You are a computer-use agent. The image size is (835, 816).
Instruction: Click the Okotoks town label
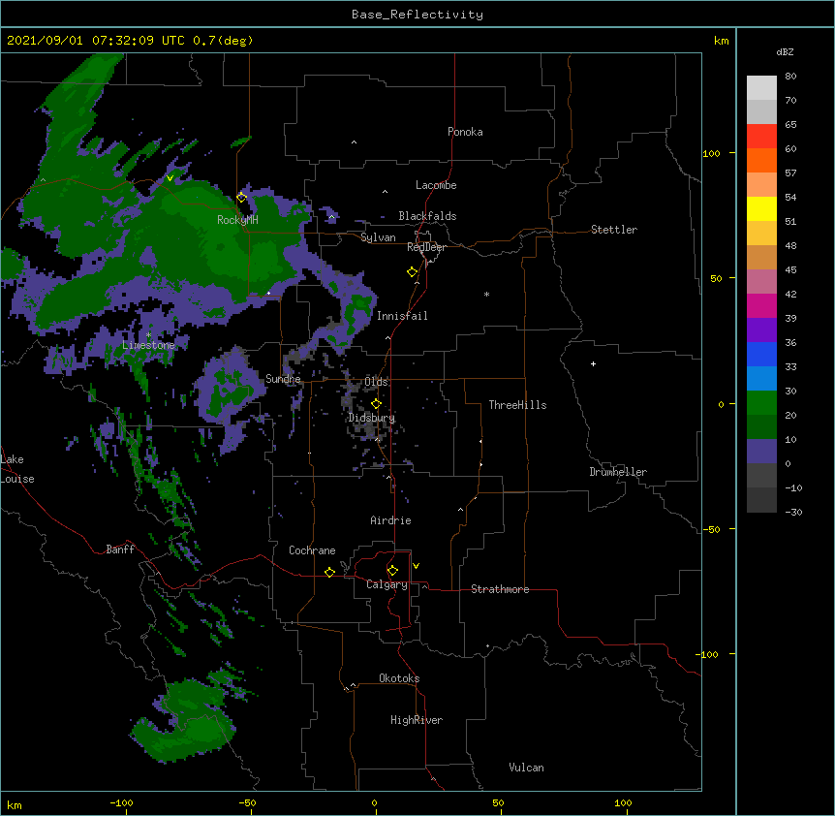click(399, 678)
